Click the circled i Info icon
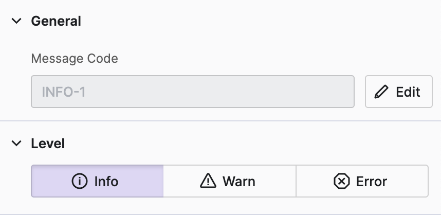 pyautogui.click(x=80, y=181)
